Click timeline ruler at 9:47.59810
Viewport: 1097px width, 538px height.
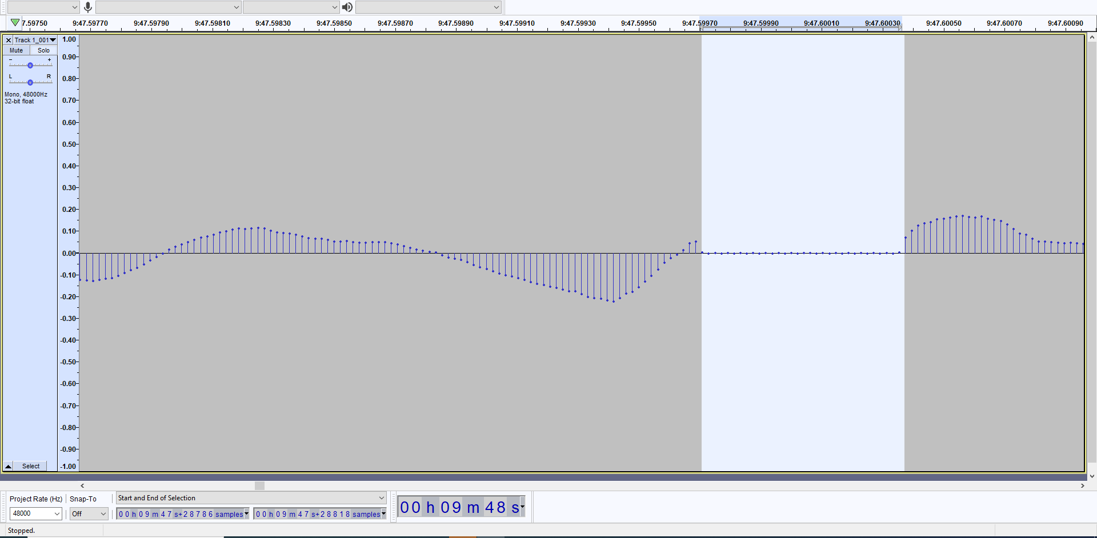tap(213, 23)
